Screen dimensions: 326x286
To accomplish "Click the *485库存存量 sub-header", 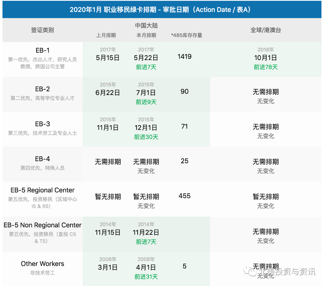I will 187,35.
